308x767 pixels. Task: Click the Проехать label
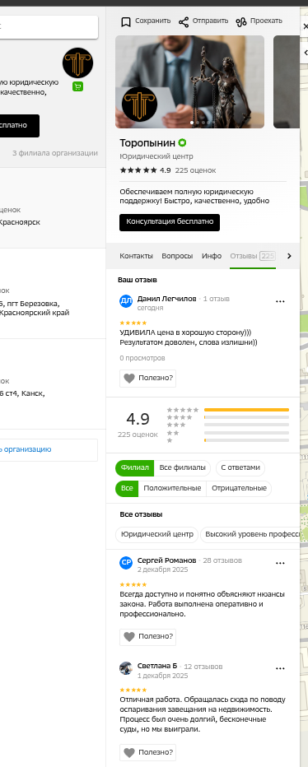pyautogui.click(x=266, y=21)
